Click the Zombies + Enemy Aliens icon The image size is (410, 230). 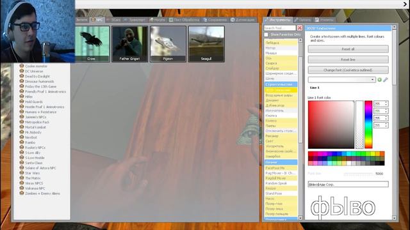point(22,193)
